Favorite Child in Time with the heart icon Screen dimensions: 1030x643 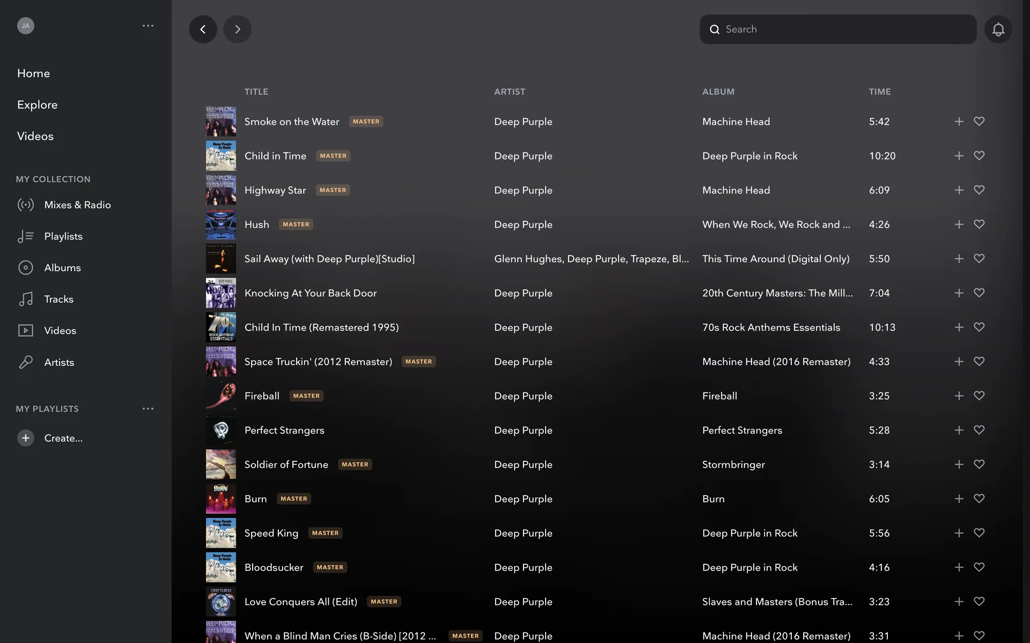(x=979, y=156)
